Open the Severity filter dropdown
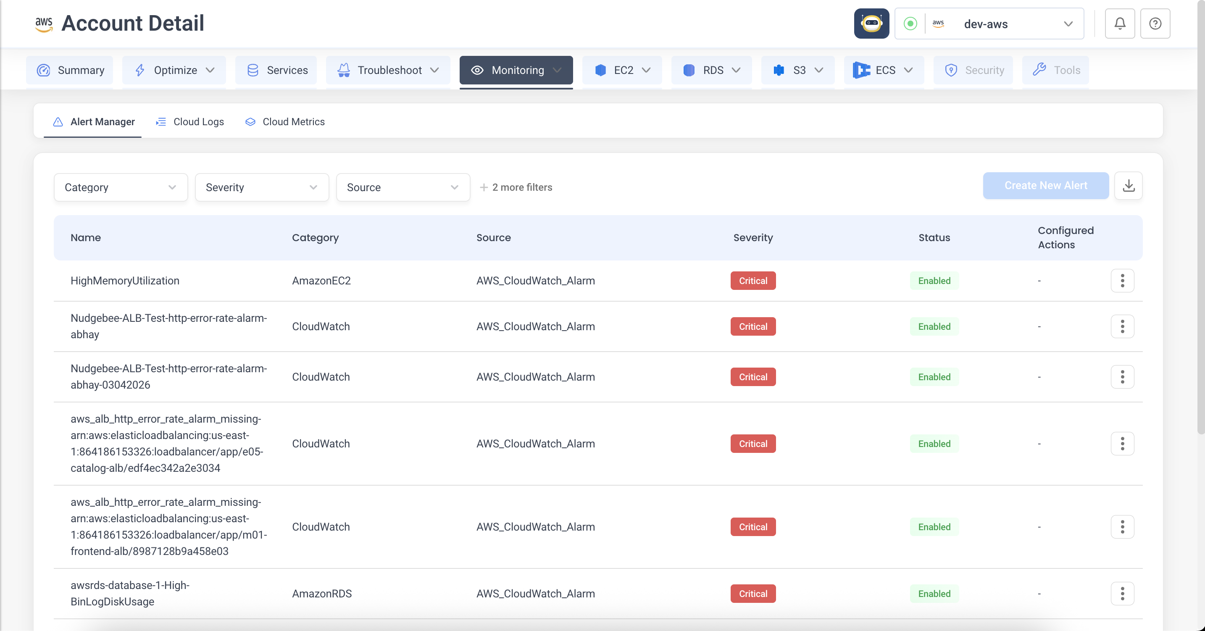The width and height of the screenshot is (1205, 631). point(262,187)
